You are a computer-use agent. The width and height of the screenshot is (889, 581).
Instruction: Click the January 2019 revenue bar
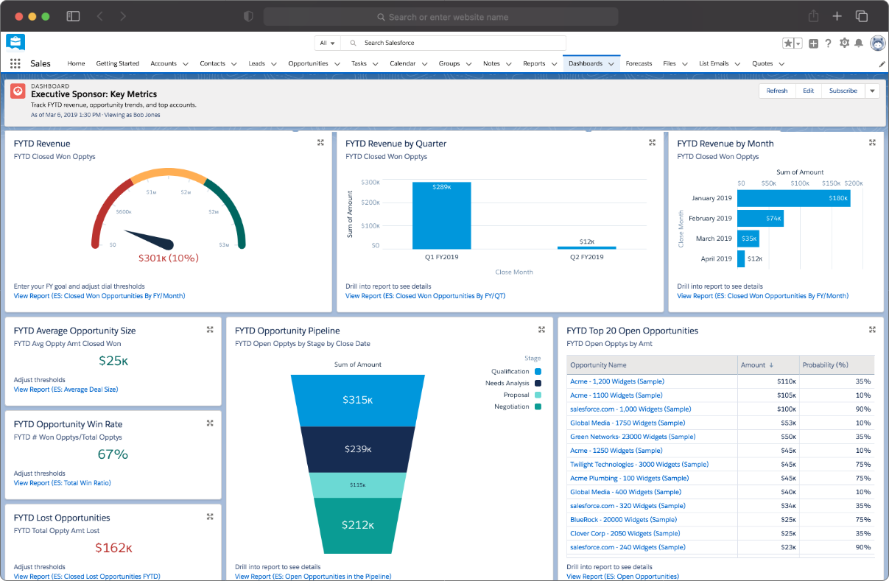794,198
